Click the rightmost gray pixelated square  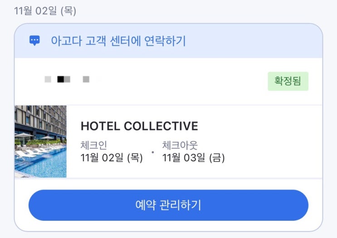click(x=86, y=80)
